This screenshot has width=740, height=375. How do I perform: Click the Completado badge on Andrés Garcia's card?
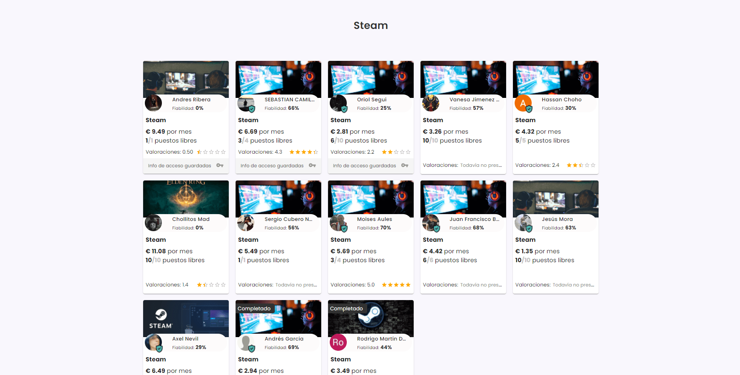[x=254, y=309]
